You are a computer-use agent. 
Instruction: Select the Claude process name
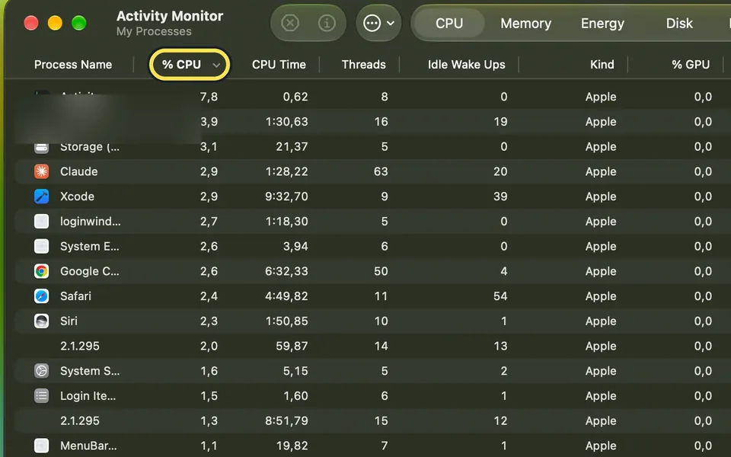click(x=78, y=171)
